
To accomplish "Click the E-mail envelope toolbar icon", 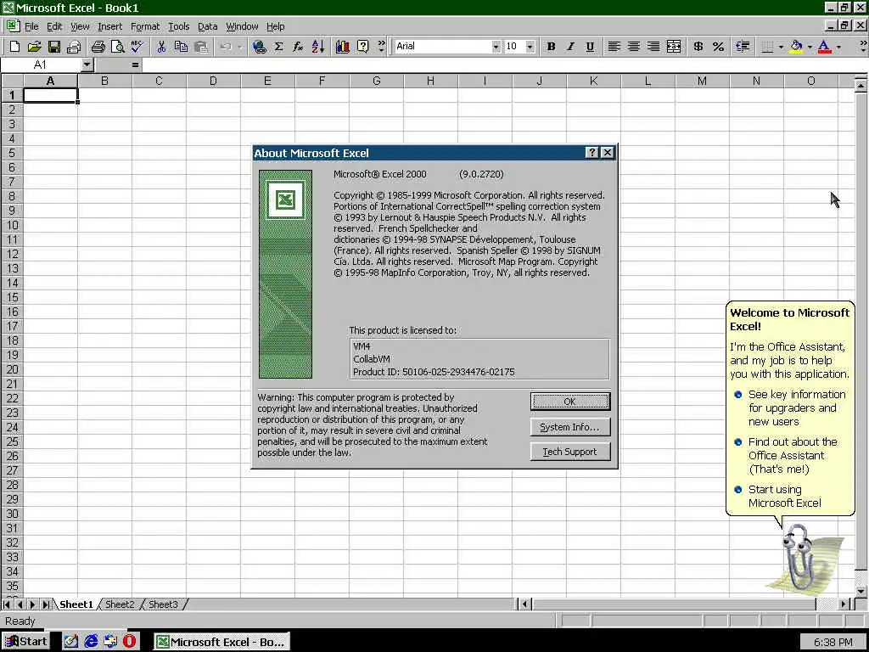I will point(74,47).
